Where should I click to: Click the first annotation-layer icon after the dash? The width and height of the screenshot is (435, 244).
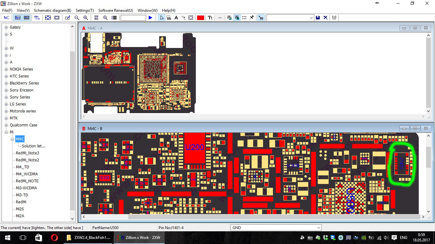coord(229,18)
